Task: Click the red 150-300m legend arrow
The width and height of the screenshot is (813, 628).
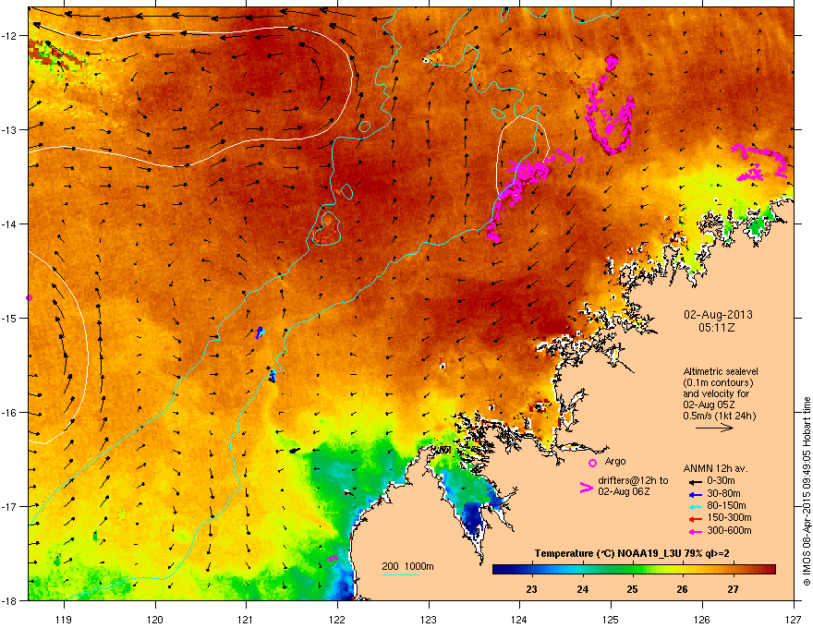Action: 696,519
